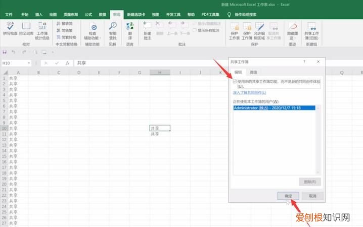363x227 pixels.
Task: Click the touch/mouse mode quick access icon
Action: (44, 52)
